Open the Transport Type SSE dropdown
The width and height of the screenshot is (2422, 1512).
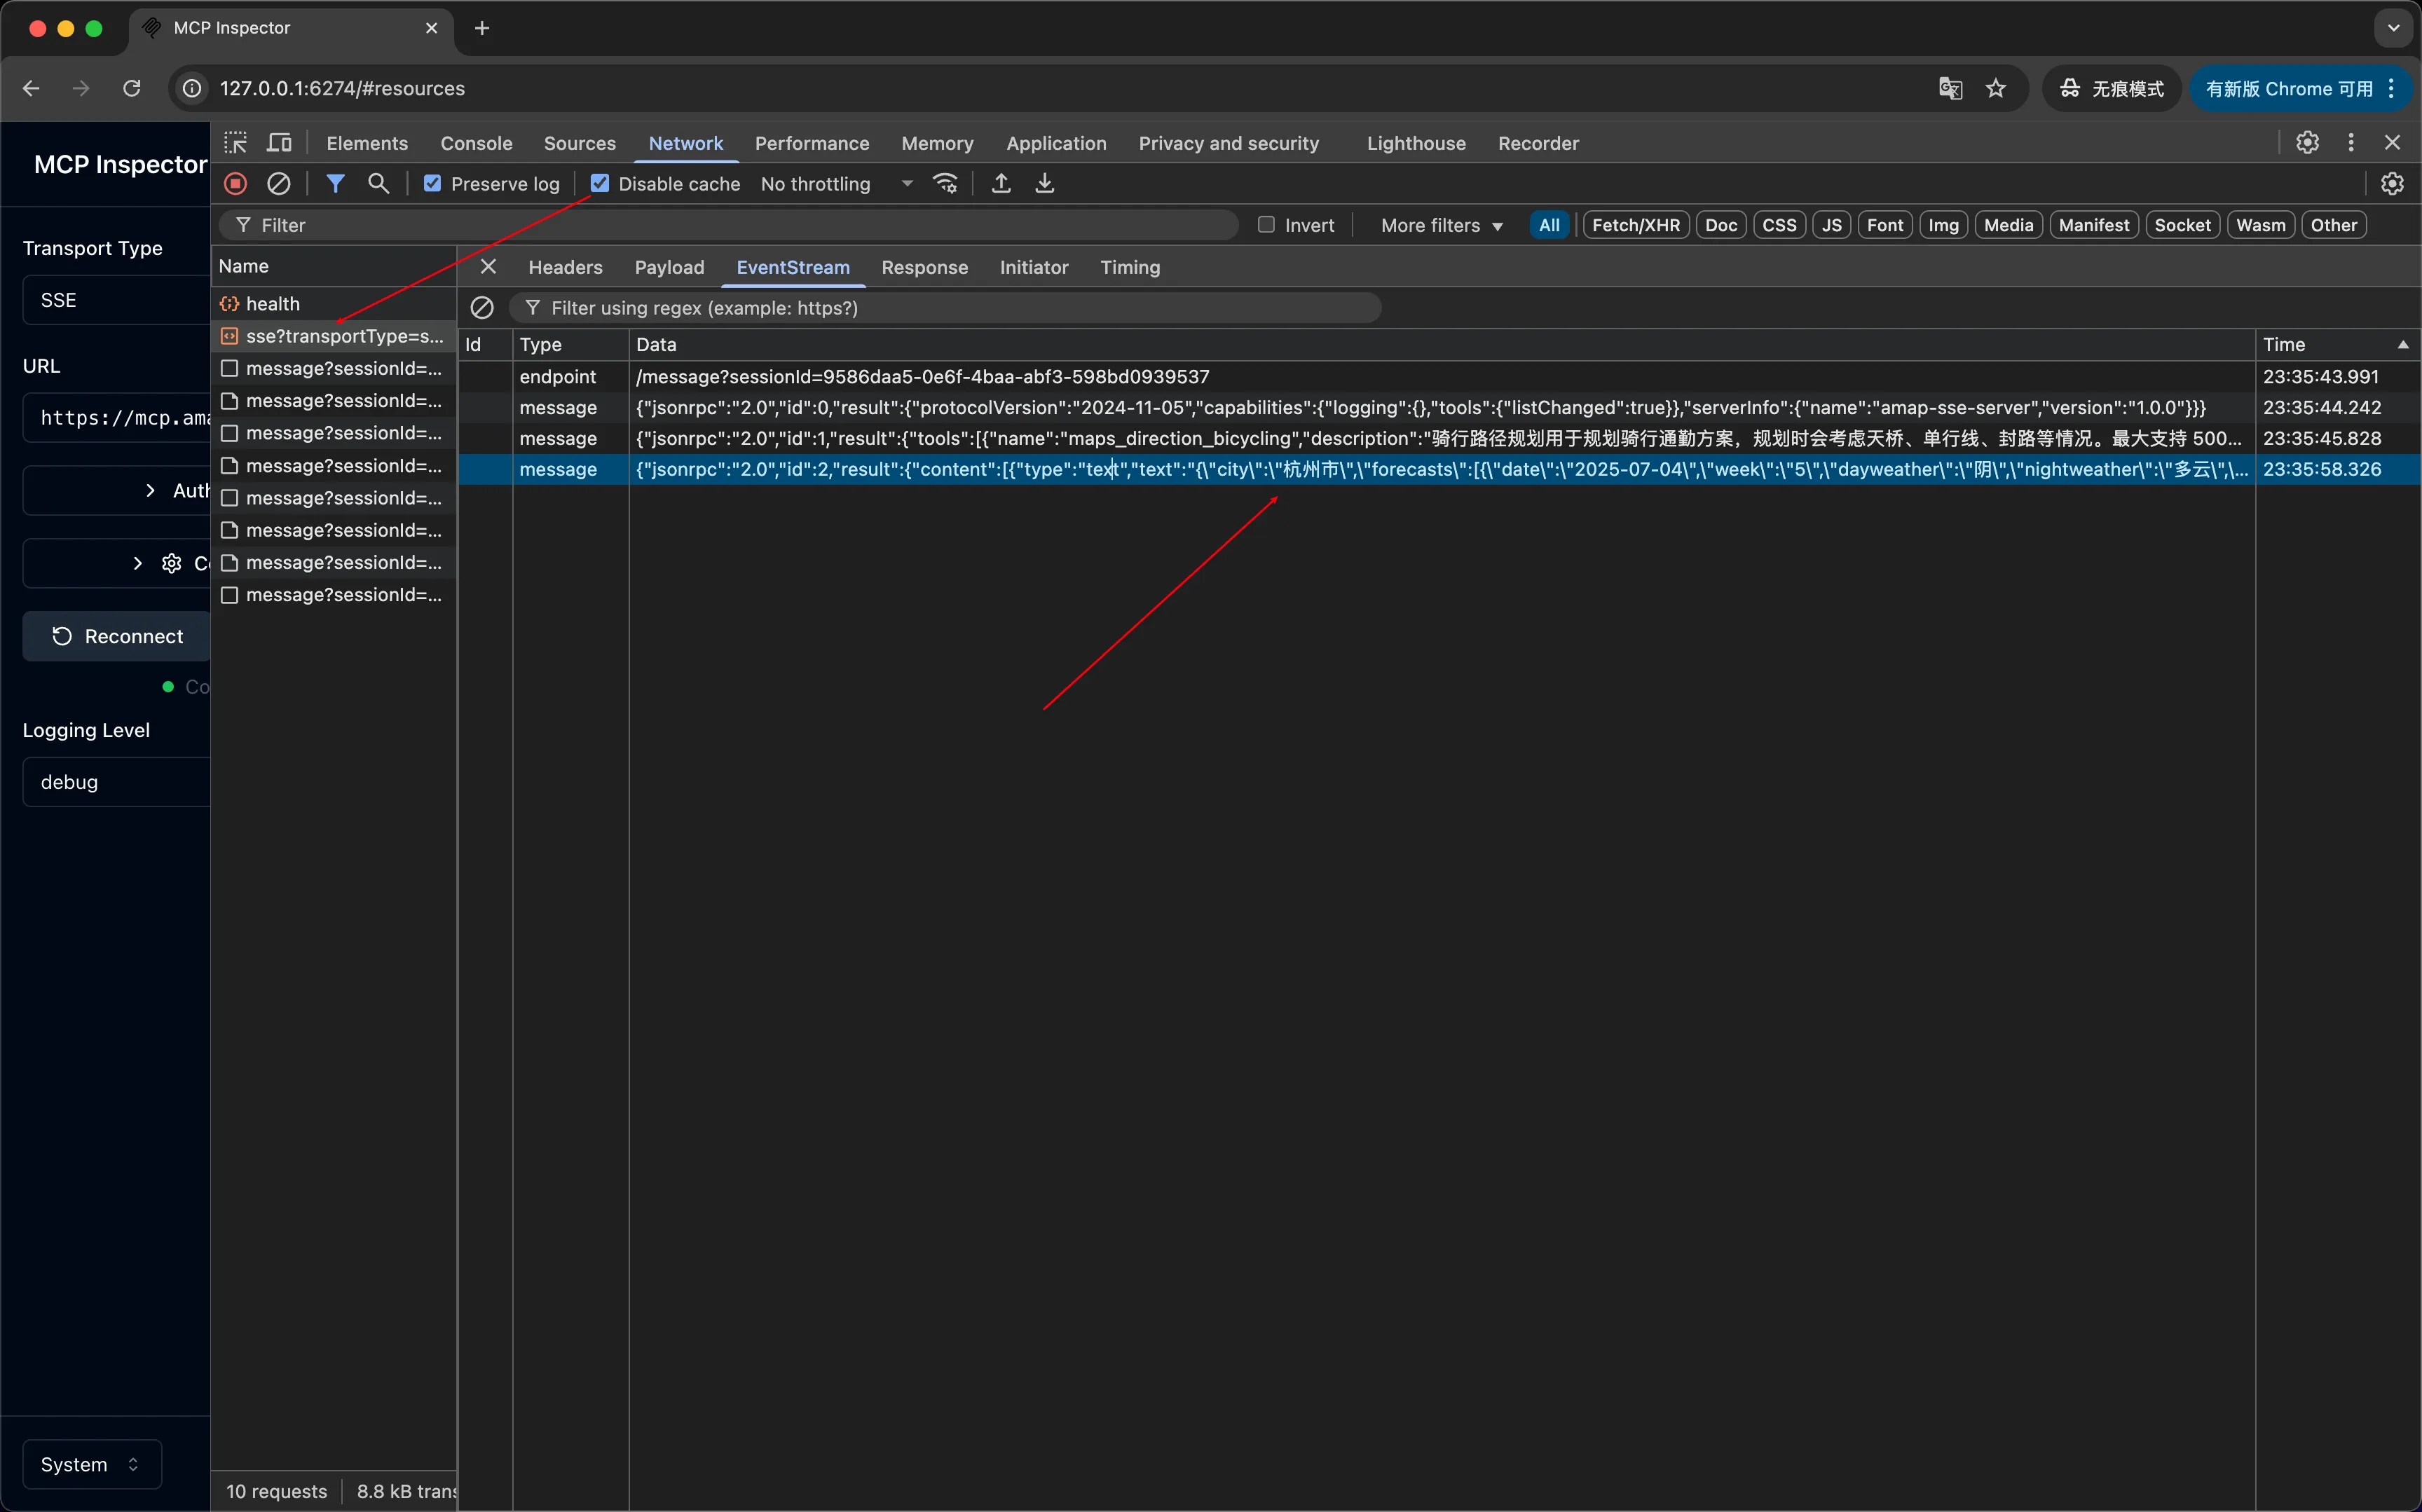click(x=116, y=300)
